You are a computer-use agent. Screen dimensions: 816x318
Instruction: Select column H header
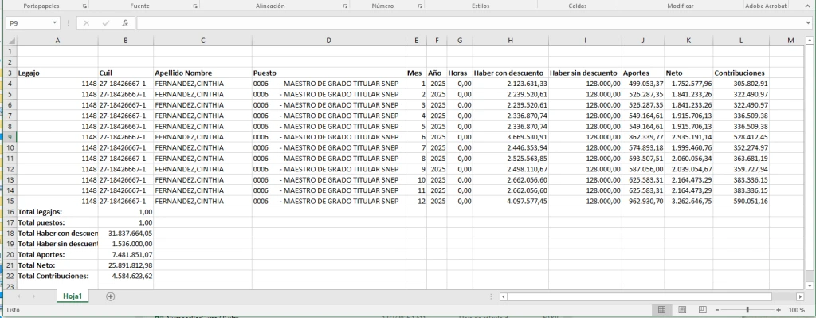click(511, 41)
